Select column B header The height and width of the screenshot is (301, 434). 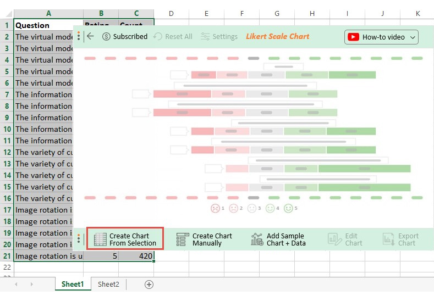pyautogui.click(x=101, y=14)
